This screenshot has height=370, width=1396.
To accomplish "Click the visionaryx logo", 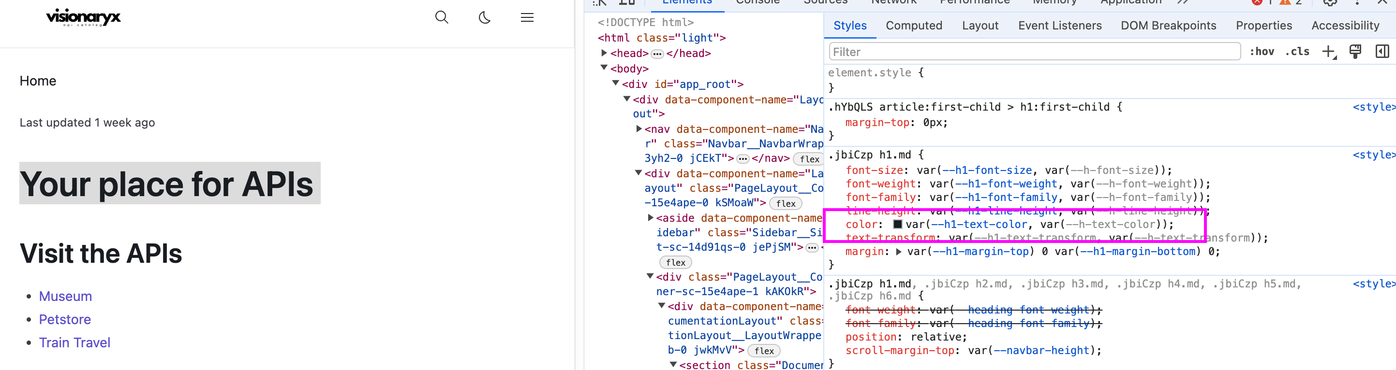I will coord(84,17).
